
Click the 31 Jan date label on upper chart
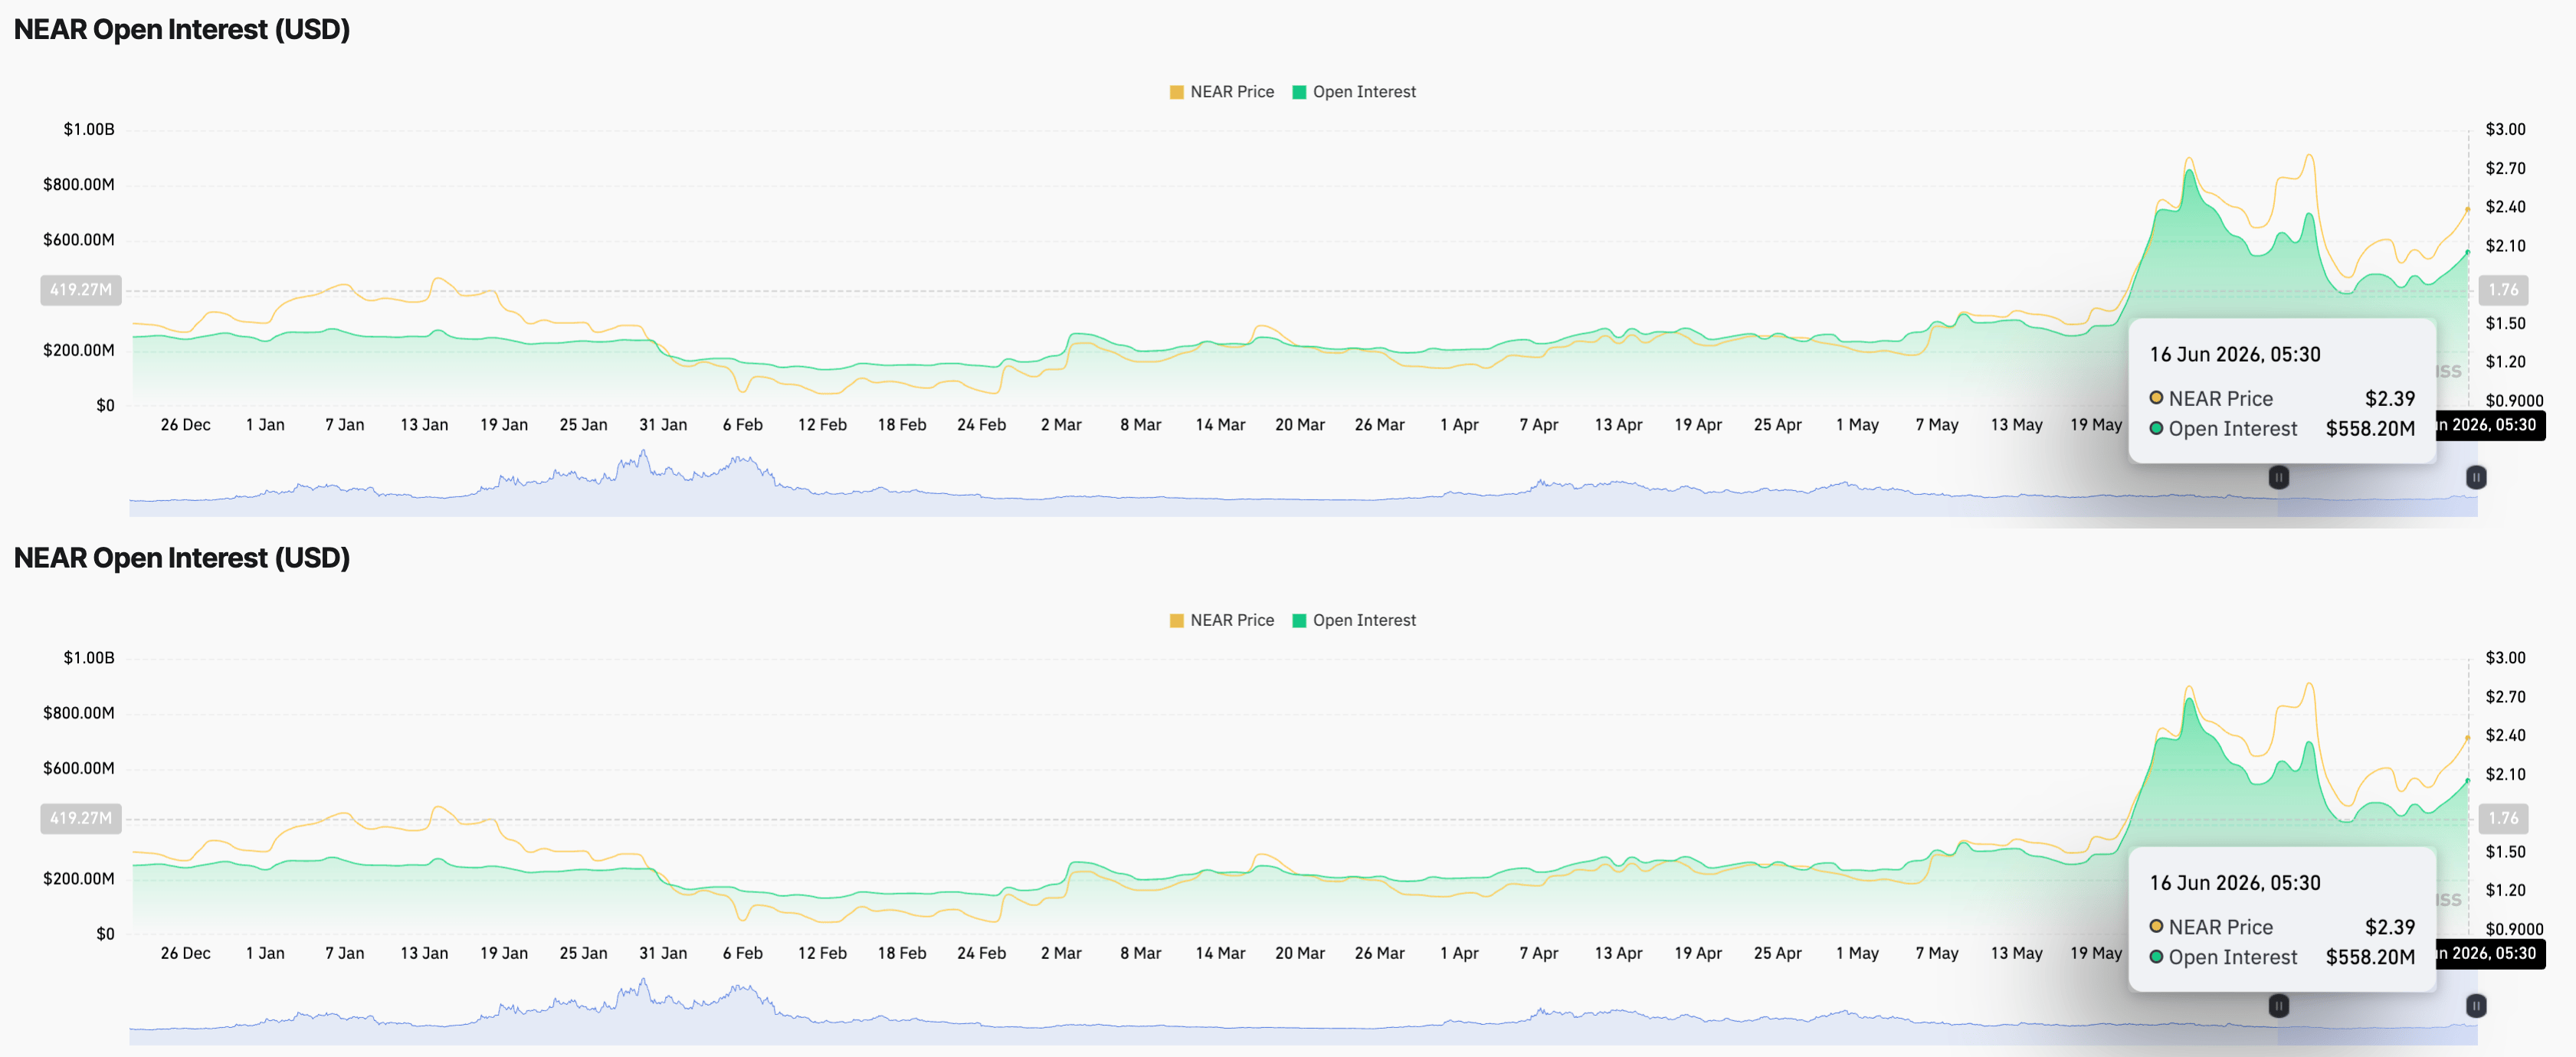coord(663,425)
